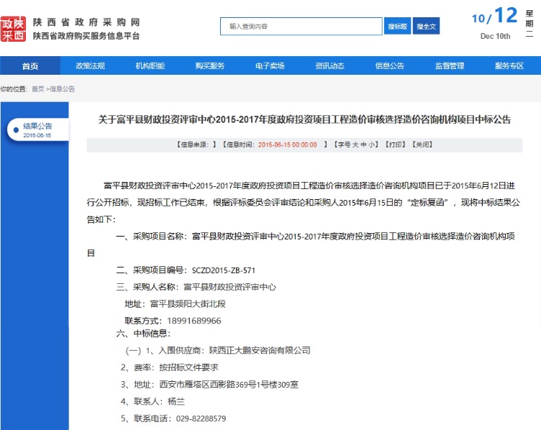The width and height of the screenshot is (541, 430).
Task: Open the 首页 navigation tab
Action: tap(29, 66)
